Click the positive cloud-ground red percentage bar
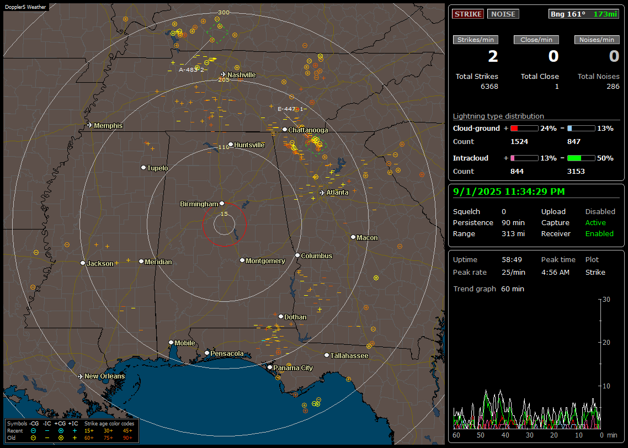The image size is (628, 448). pyautogui.click(x=524, y=129)
